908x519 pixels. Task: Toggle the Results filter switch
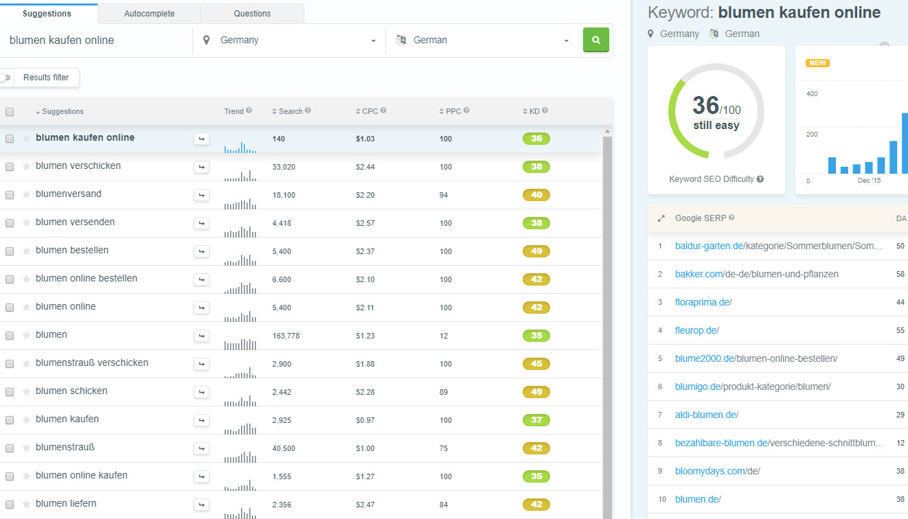click(x=5, y=78)
